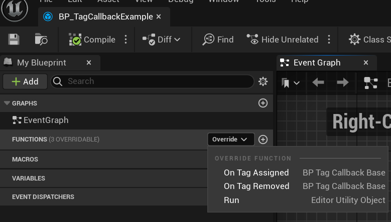Click the Save blueprint floppy disk icon
Screen dimensions: 391x222
point(14,39)
